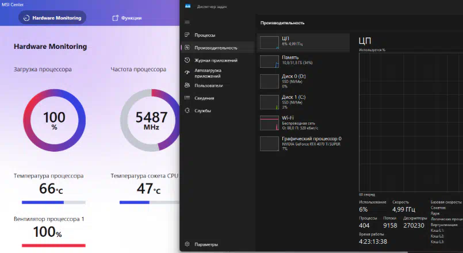463x253 pixels.
Task: Click the Сведения list icon
Action: [187, 98]
